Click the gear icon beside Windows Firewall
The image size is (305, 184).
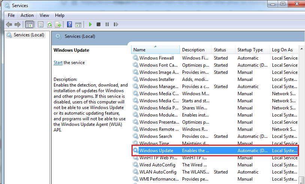136,58
